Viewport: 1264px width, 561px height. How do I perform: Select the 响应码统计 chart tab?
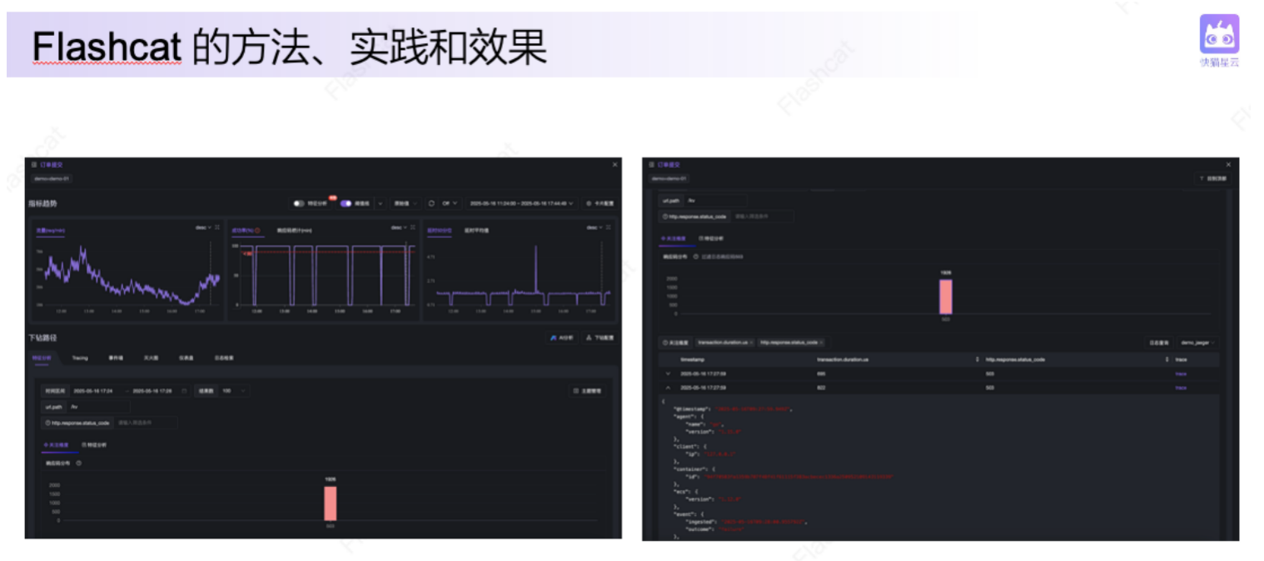tap(294, 231)
